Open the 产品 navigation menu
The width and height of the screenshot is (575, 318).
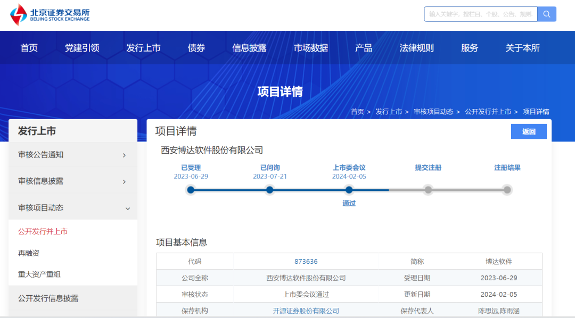pos(364,48)
